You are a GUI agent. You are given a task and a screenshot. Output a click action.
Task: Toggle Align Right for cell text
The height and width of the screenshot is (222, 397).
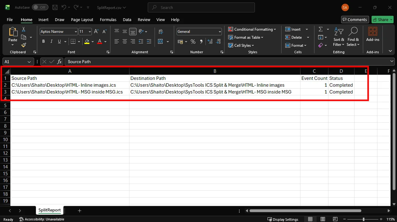133,41
